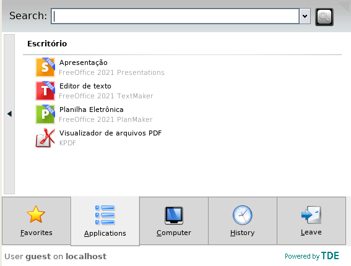The width and height of the screenshot is (351, 266).
Task: Open the search history dropdown arrow
Action: click(305, 16)
